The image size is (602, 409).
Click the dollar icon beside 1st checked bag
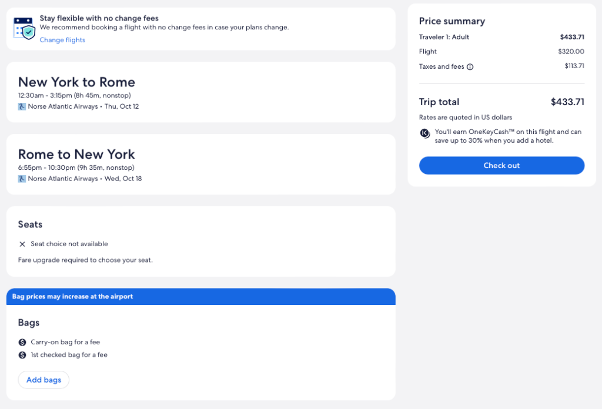click(x=22, y=355)
